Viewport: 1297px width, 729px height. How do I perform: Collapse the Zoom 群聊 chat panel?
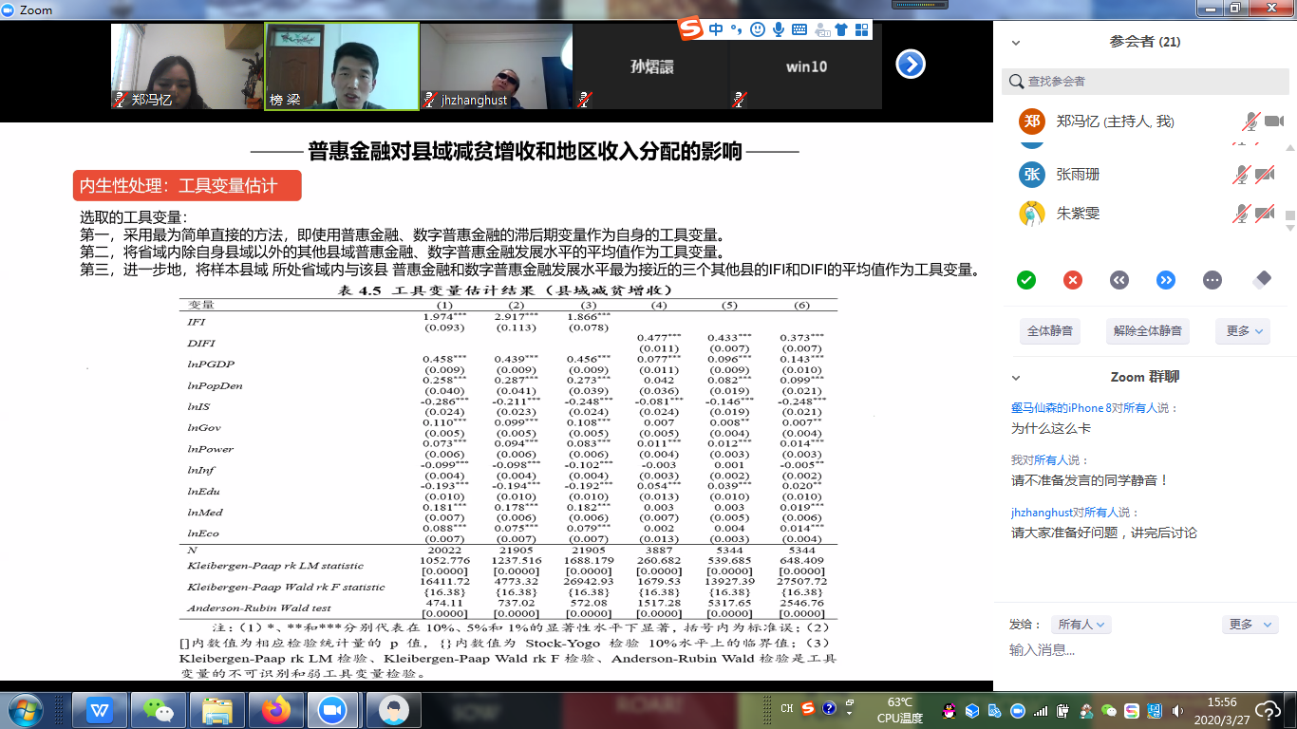[x=1016, y=378]
